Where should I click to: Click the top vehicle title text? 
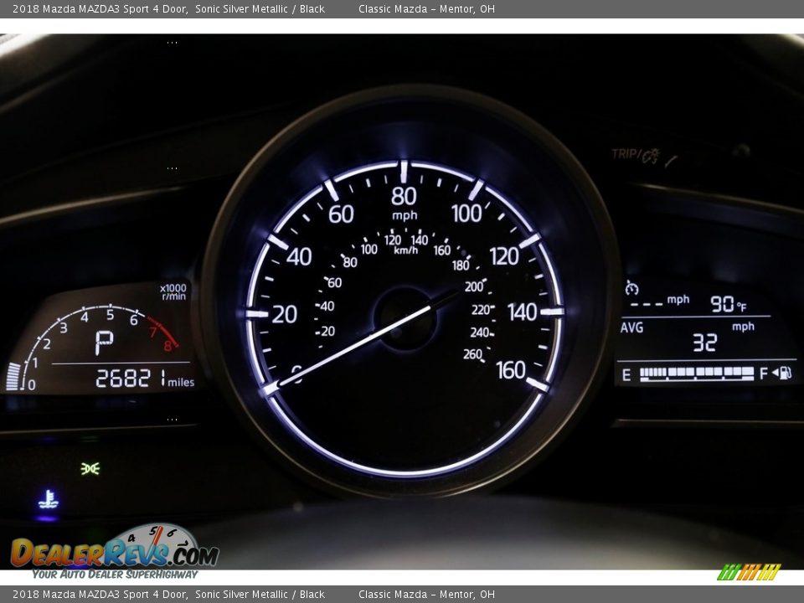168,9
